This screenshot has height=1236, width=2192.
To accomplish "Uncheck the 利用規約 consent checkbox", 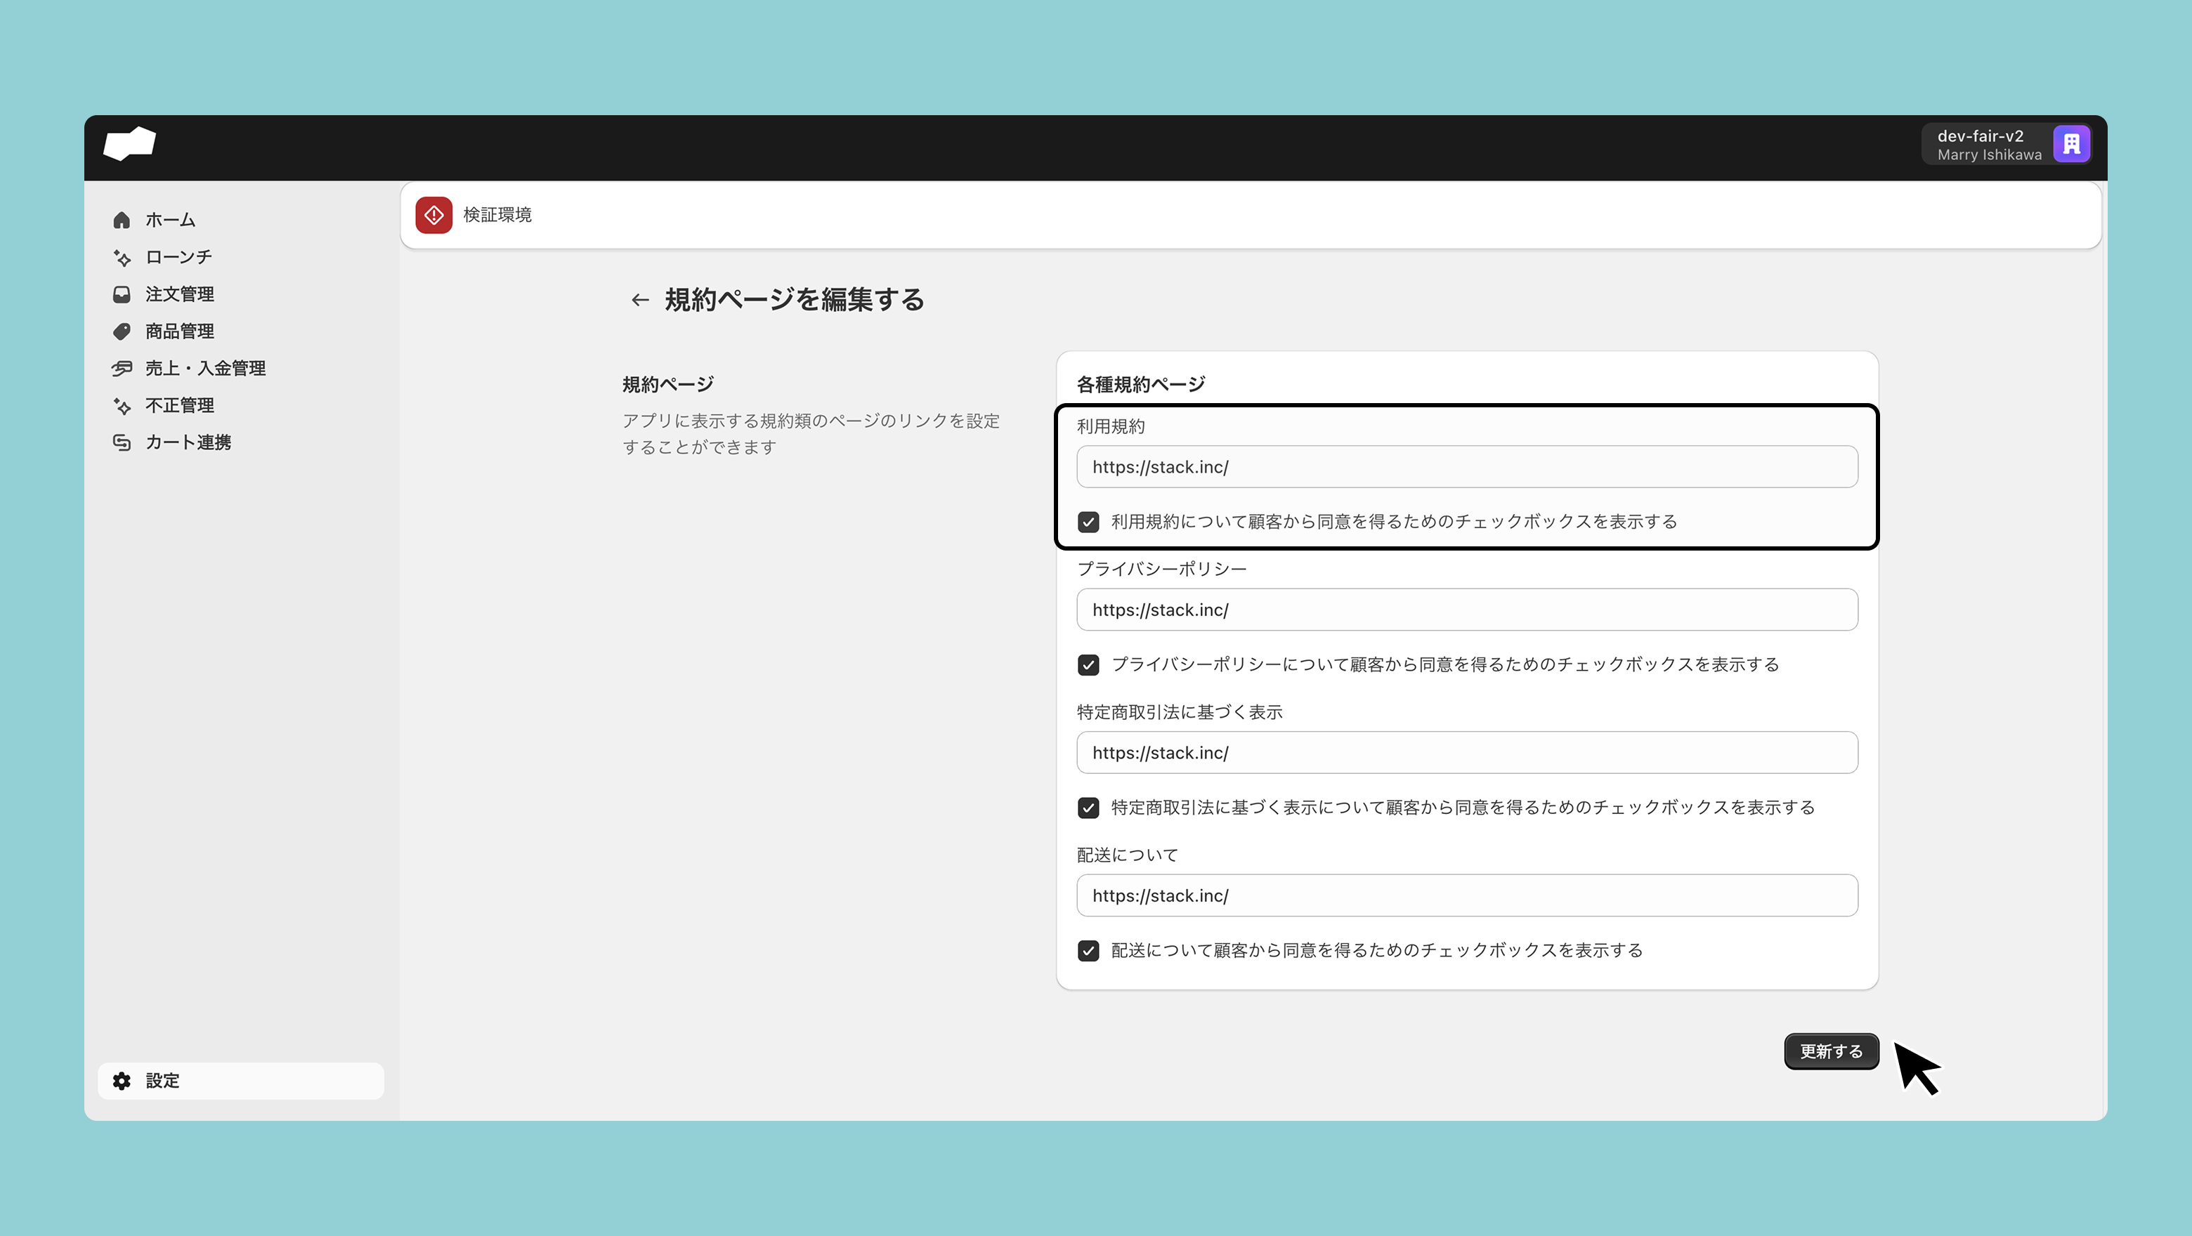I will pyautogui.click(x=1088, y=522).
